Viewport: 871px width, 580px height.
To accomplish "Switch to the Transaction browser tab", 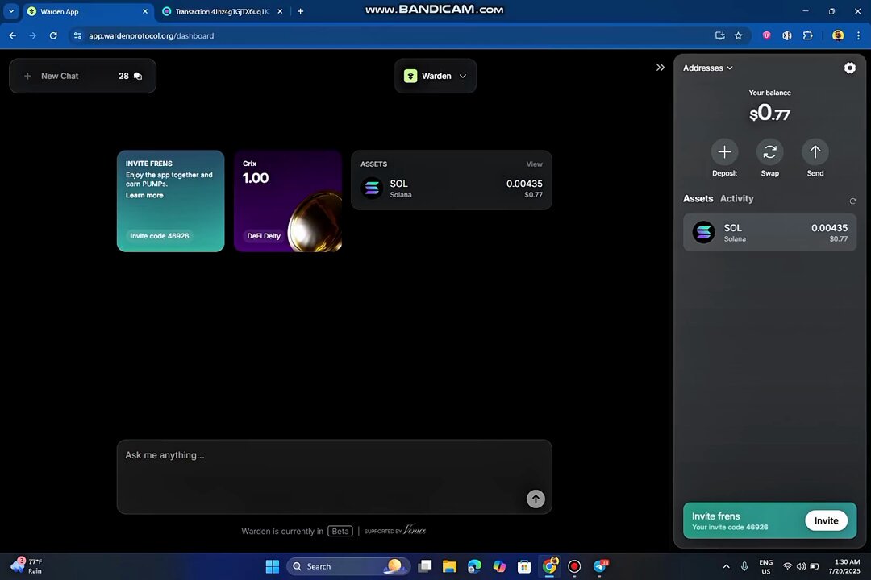I will click(223, 11).
